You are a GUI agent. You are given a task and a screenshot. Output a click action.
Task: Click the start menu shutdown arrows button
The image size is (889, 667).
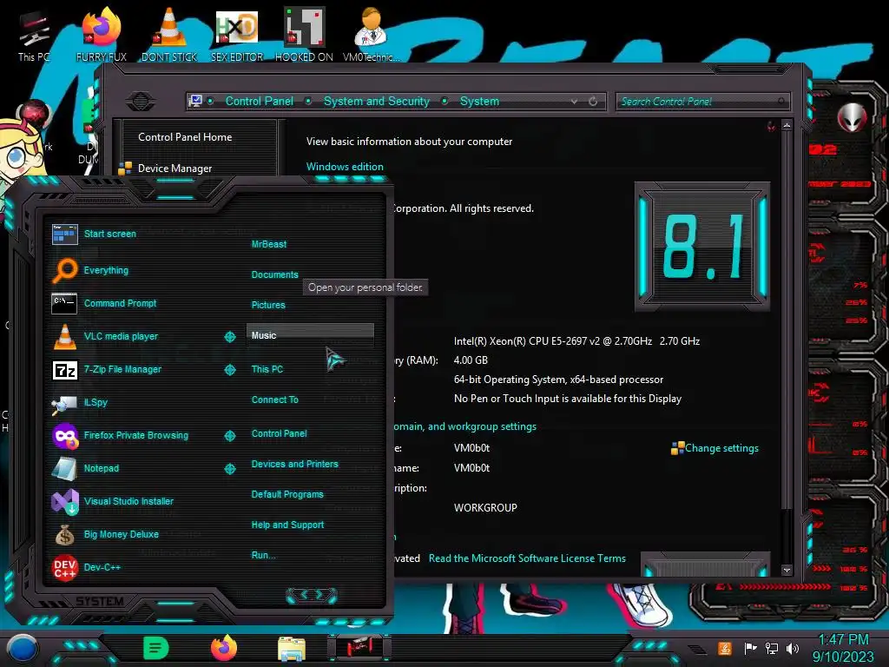tap(312, 595)
